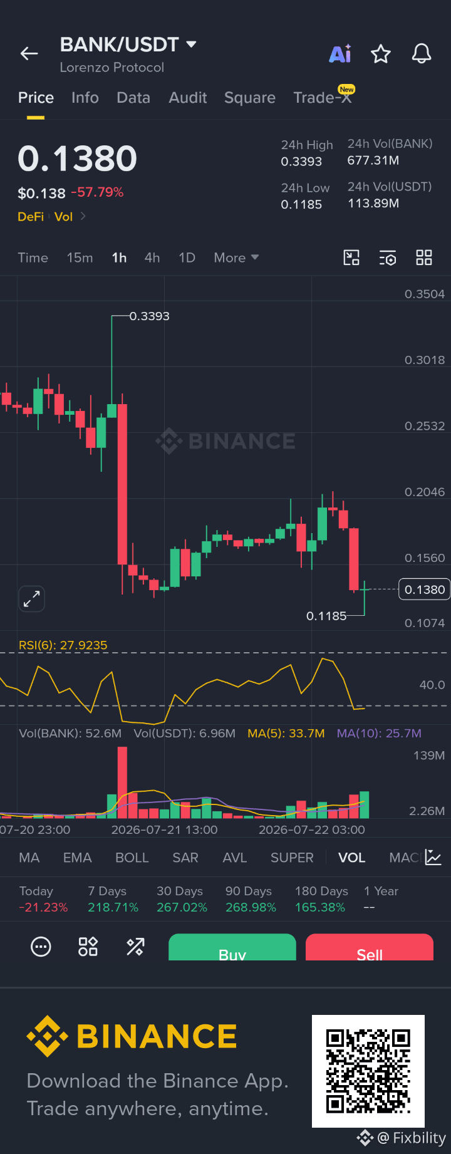
Task: Tap the green Buy button
Action: [232, 947]
